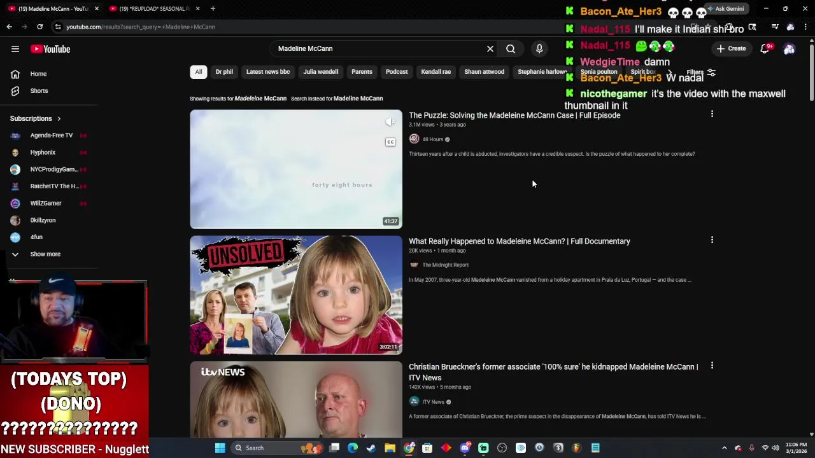Toggle captions CC on the preview thumbnail
The width and height of the screenshot is (815, 458).
pyautogui.click(x=390, y=142)
